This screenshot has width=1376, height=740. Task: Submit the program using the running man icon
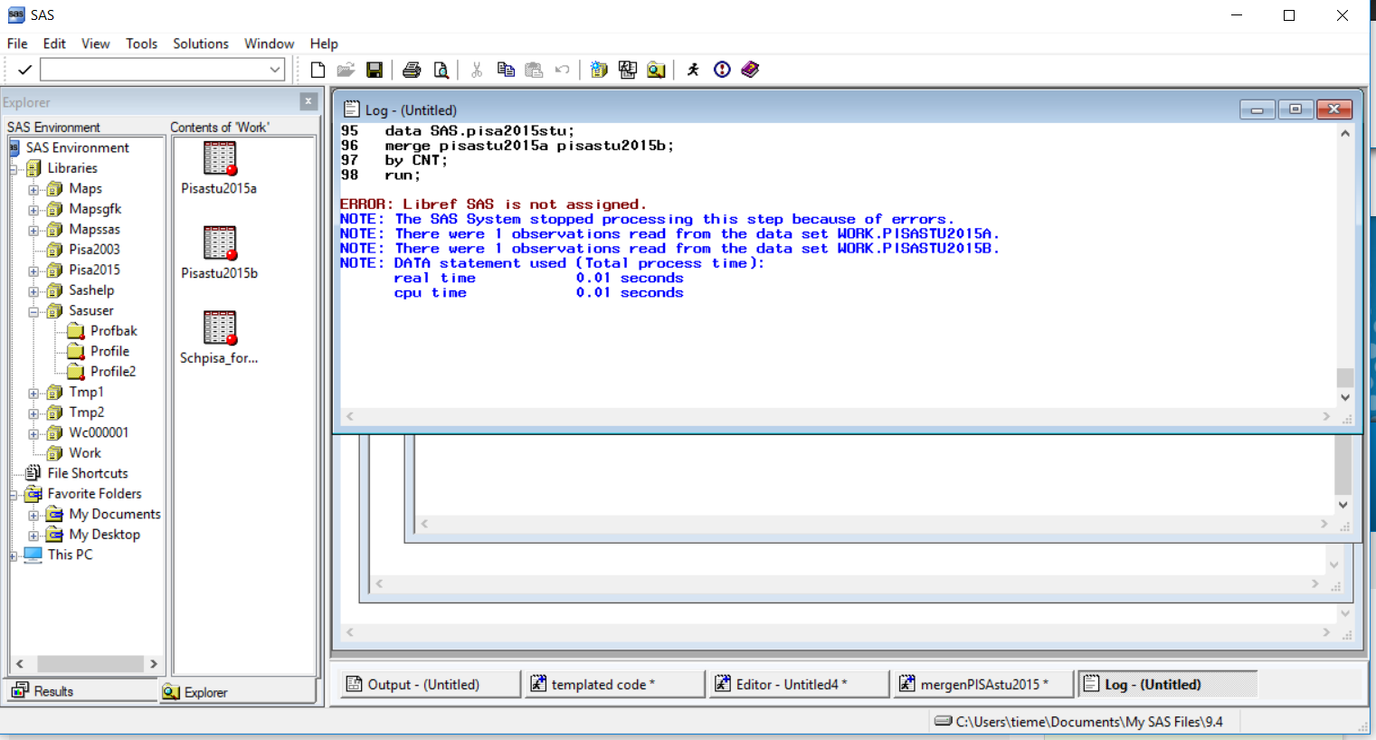[692, 70]
